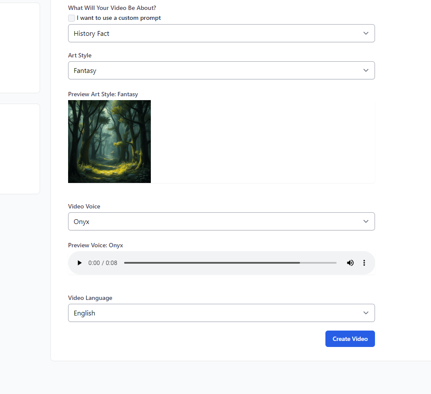The image size is (431, 394).
Task: Enable the custom prompt checkbox
Action: coord(72,18)
